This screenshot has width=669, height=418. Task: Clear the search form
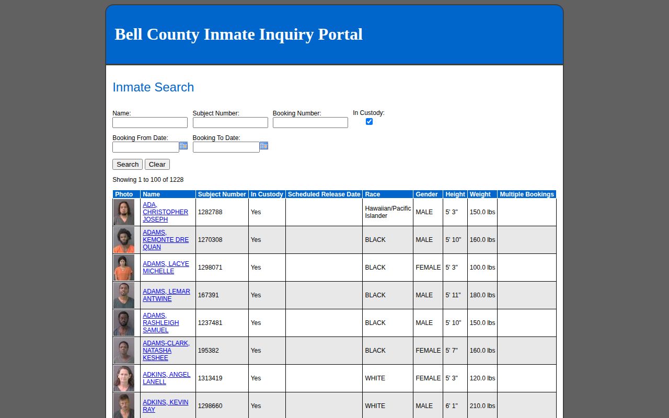point(157,164)
